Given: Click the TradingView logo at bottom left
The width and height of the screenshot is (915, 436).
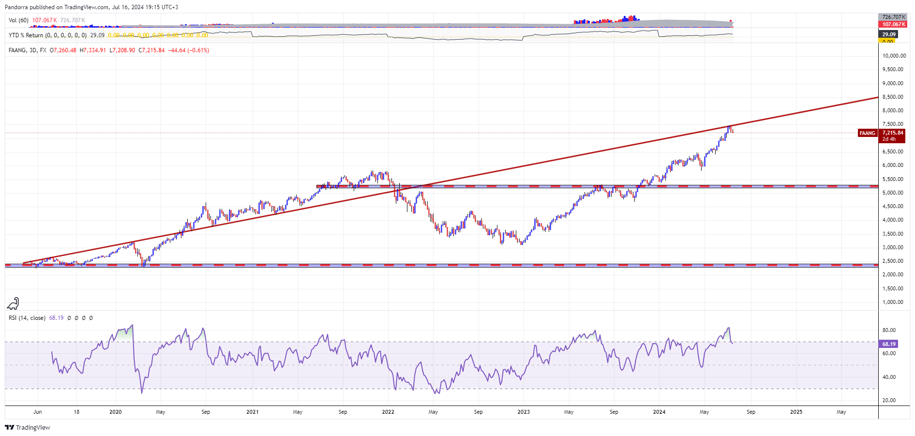Looking at the screenshot, I should point(28,427).
